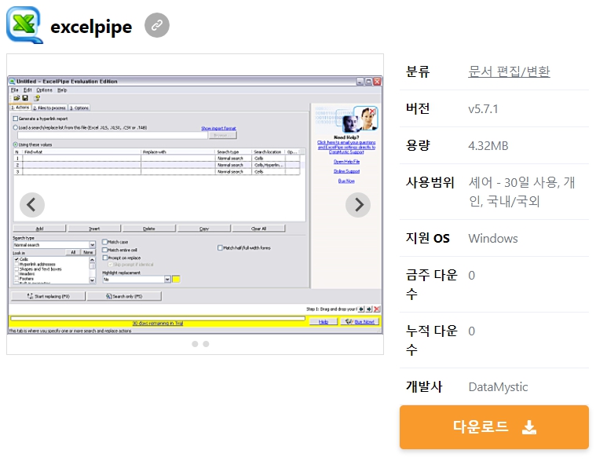Click the Online Support link
Image resolution: width=596 pixels, height=461 pixels.
(346, 171)
